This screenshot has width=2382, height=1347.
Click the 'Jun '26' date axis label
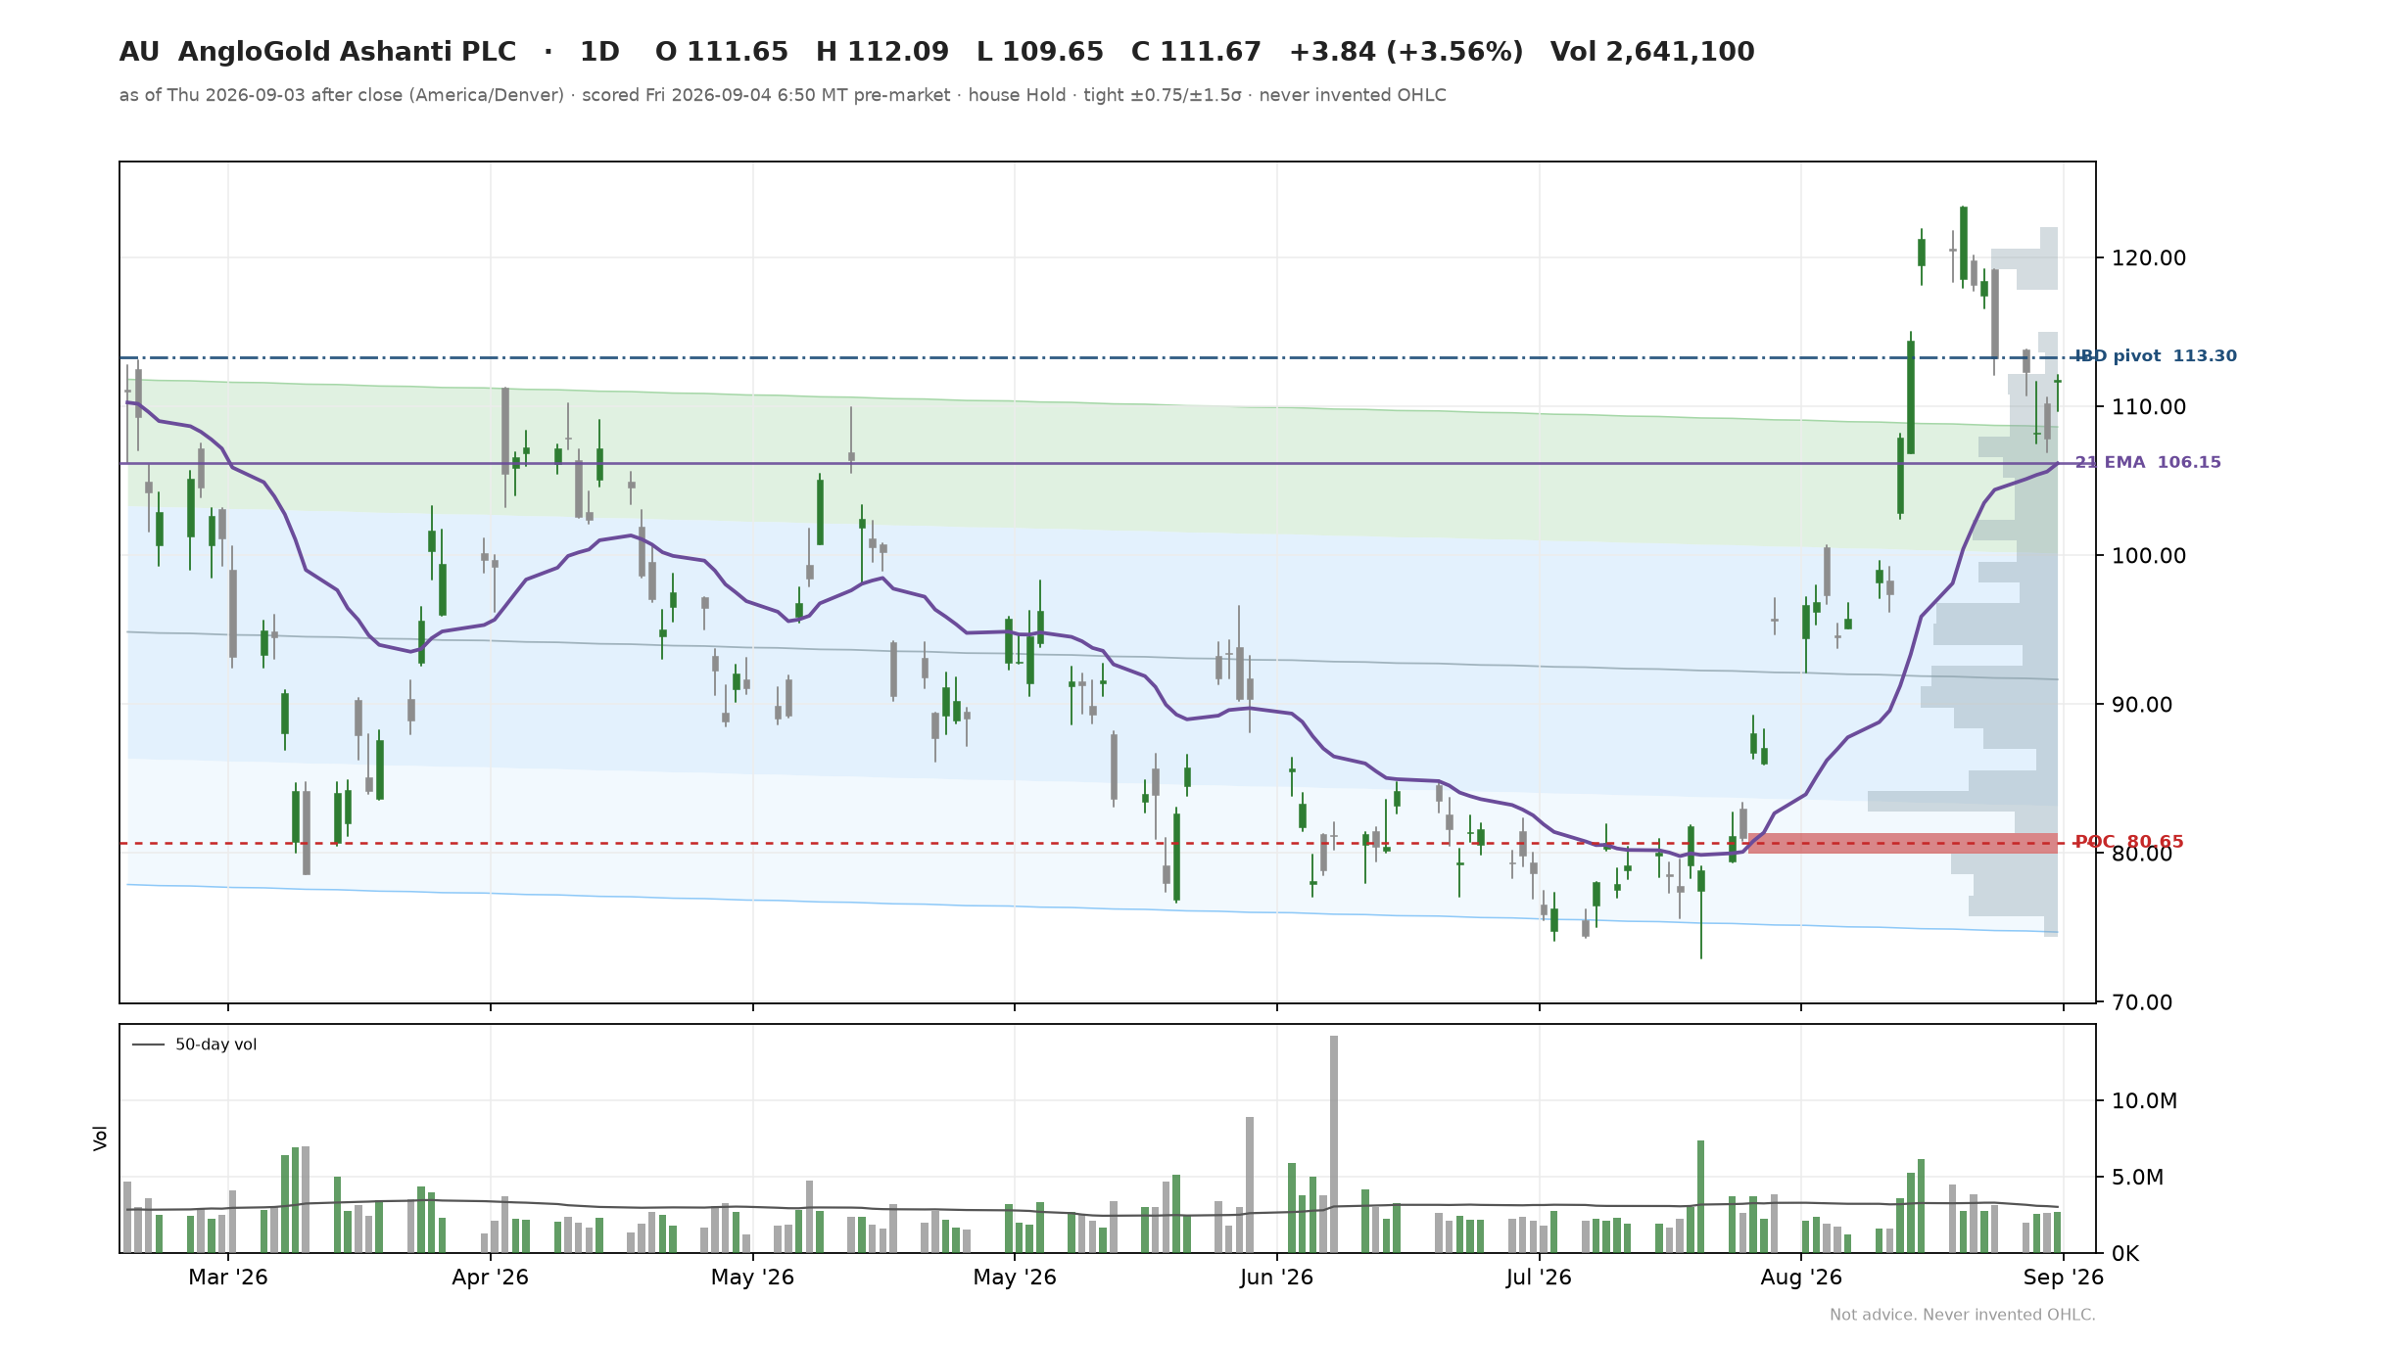[x=1276, y=1277]
